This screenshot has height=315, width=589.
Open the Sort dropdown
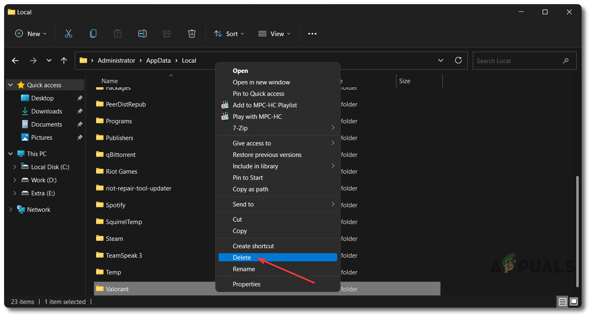coord(229,34)
